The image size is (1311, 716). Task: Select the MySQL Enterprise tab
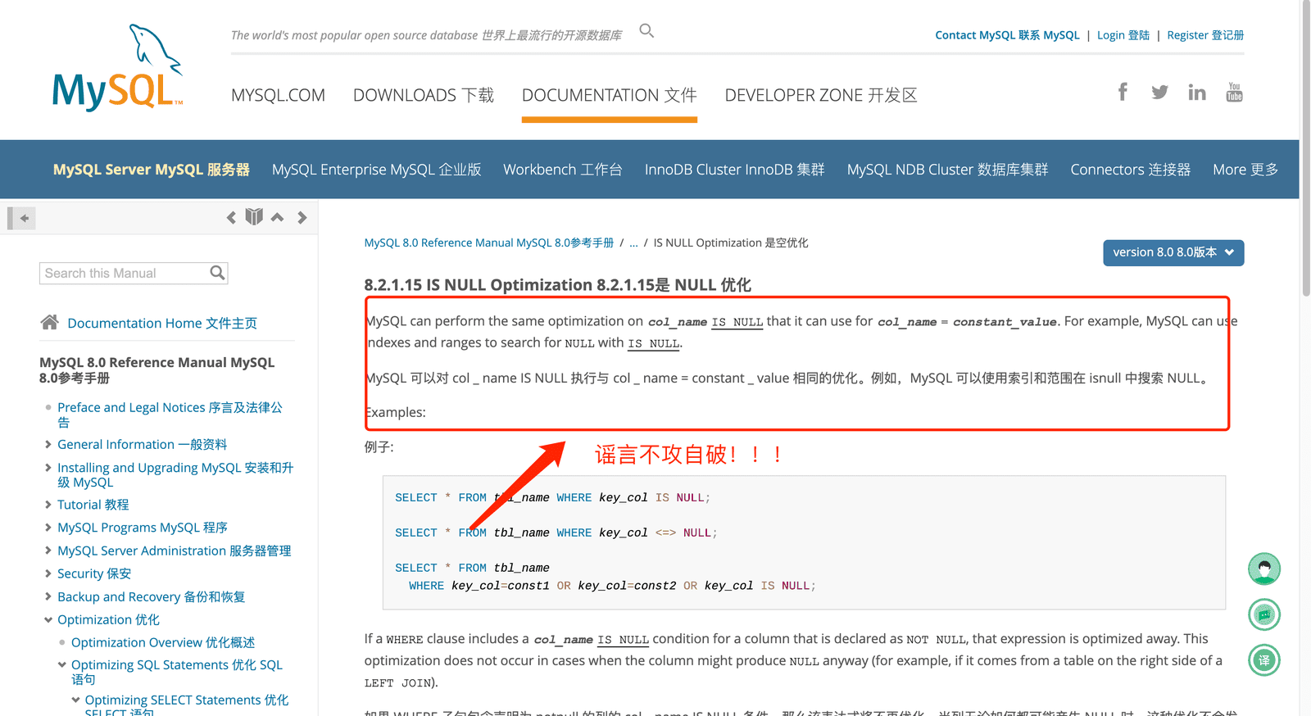click(377, 170)
